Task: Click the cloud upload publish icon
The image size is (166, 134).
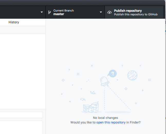Action: click(109, 12)
